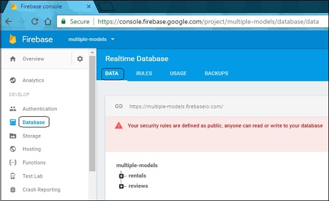Go to browser home page icon
Viewport: 329px width, 201px height.
coord(48,21)
